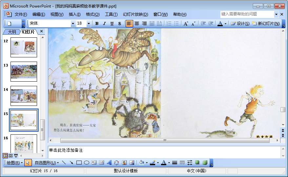Insert a horizontal Text Box
The height and width of the screenshot is (177, 288).
[x=94, y=163]
